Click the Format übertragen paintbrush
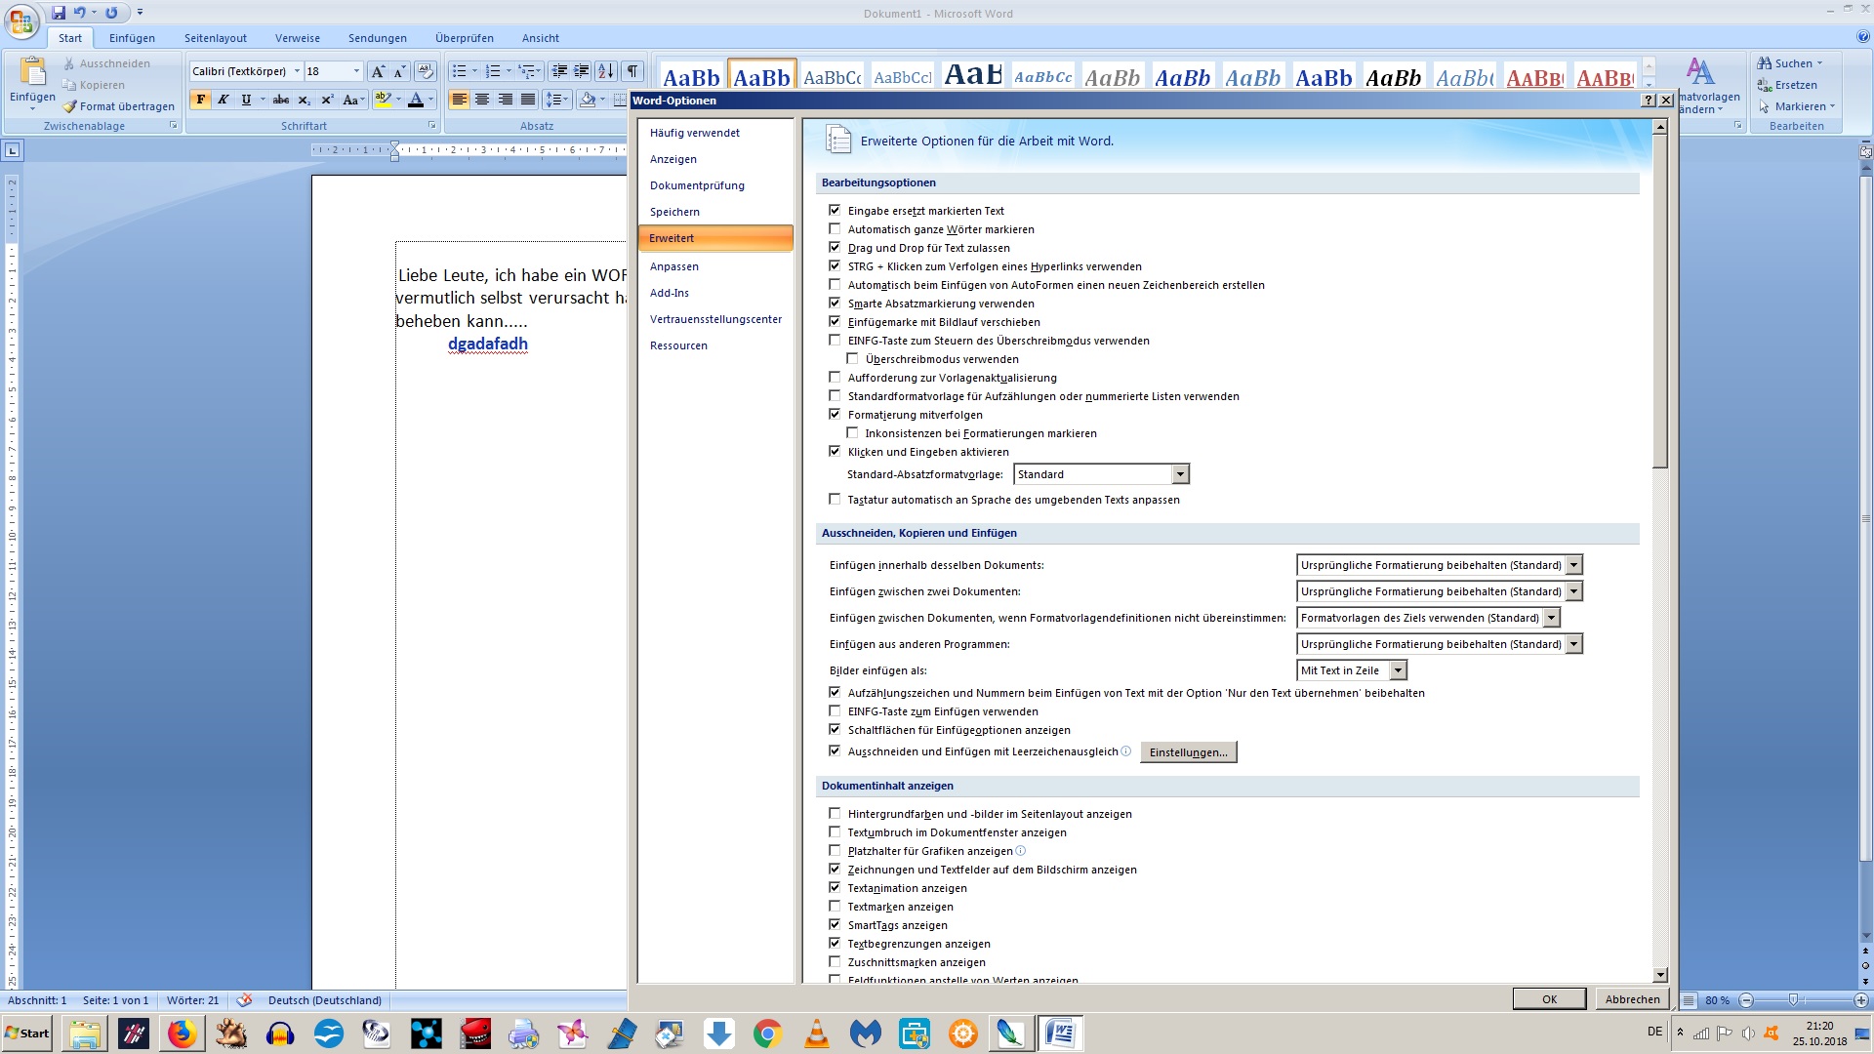Image resolution: width=1874 pixels, height=1054 pixels. point(119,106)
